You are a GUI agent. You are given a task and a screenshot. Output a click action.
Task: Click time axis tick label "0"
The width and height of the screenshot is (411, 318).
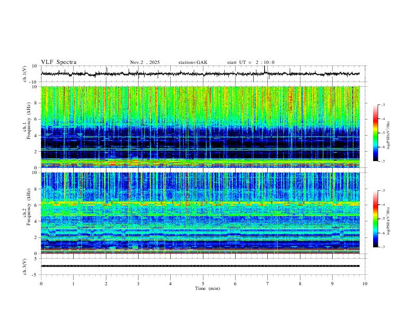pyautogui.click(x=41, y=284)
